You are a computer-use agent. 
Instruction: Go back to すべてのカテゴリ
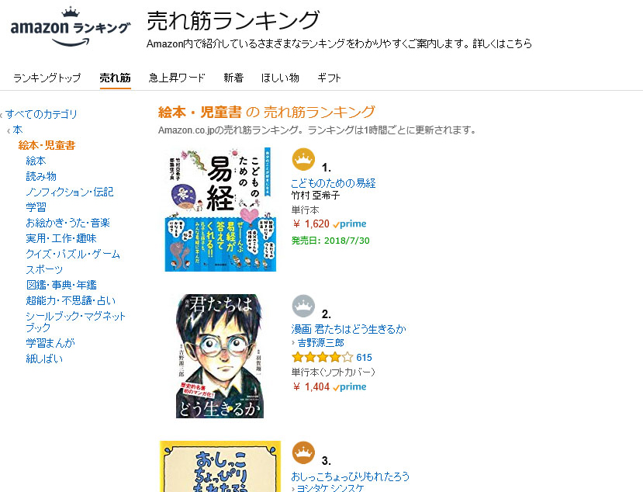(41, 114)
